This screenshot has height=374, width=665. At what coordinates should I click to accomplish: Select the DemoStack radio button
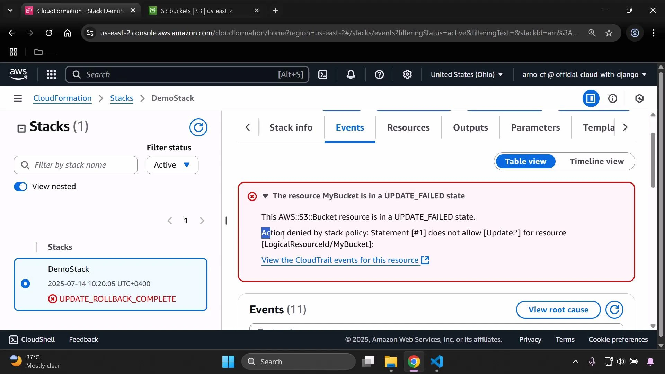click(25, 284)
